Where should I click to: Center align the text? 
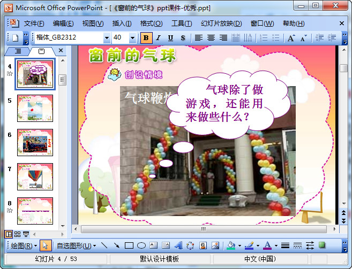pos(211,37)
